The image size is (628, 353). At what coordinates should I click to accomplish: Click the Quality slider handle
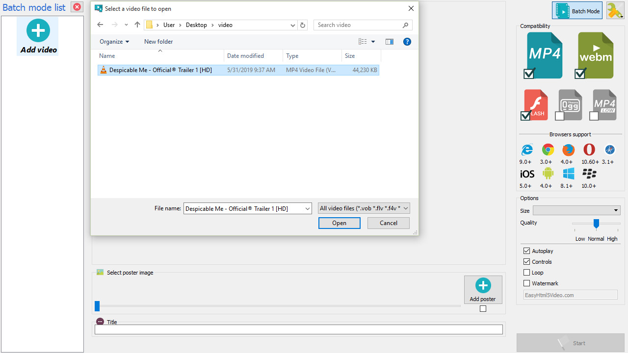[x=596, y=224]
